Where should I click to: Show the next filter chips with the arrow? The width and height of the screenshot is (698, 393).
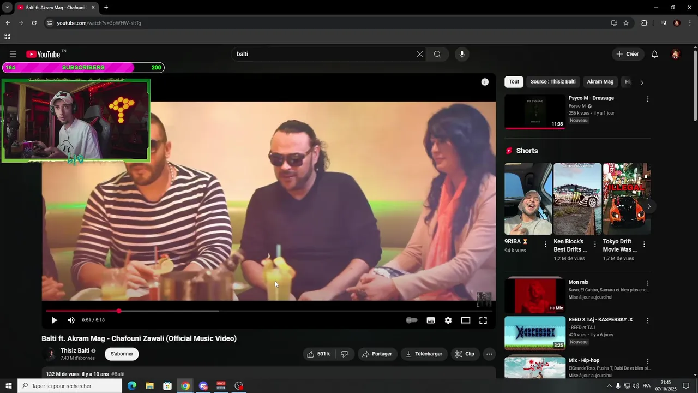tap(642, 82)
